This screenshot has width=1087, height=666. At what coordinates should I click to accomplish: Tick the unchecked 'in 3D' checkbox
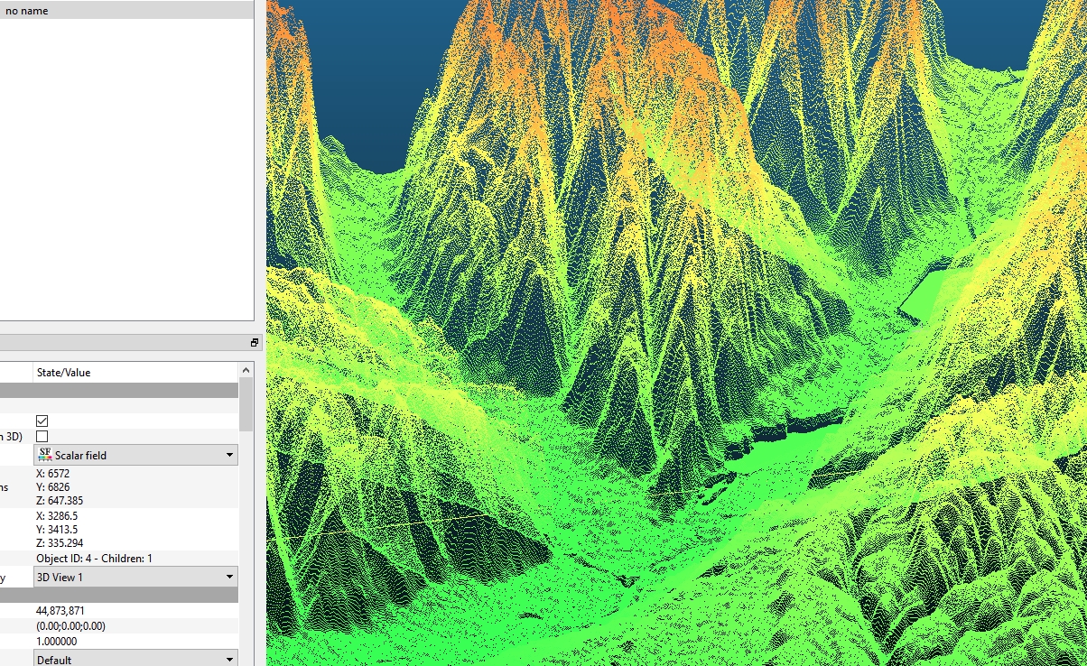pos(42,437)
